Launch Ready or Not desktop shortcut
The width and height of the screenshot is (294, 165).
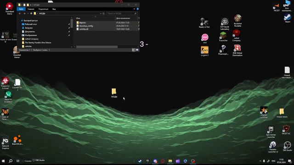[x=204, y=23]
